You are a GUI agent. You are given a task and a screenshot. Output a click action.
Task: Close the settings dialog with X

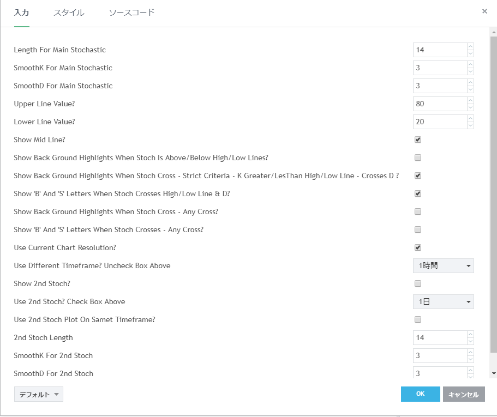[x=484, y=11]
